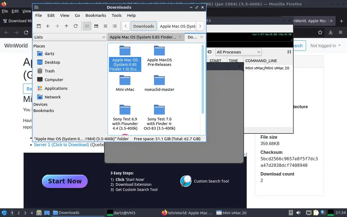347x217 pixels.
Task: Open the system start menu icon in taskbar
Action: click(4, 213)
